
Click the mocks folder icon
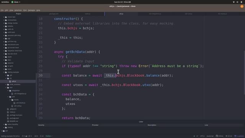coord(12,100)
